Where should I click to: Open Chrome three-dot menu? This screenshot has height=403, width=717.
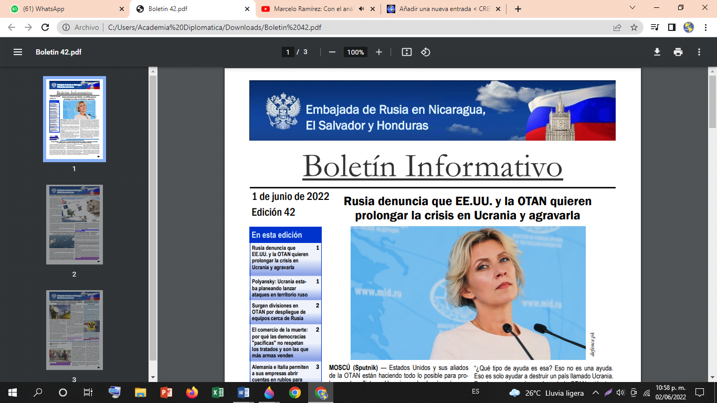[705, 27]
